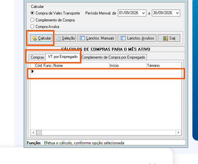Click the Início column header
The image size is (198, 164).
pos(127,66)
